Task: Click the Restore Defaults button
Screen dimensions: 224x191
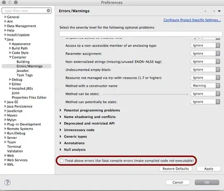Action: tap(175, 169)
